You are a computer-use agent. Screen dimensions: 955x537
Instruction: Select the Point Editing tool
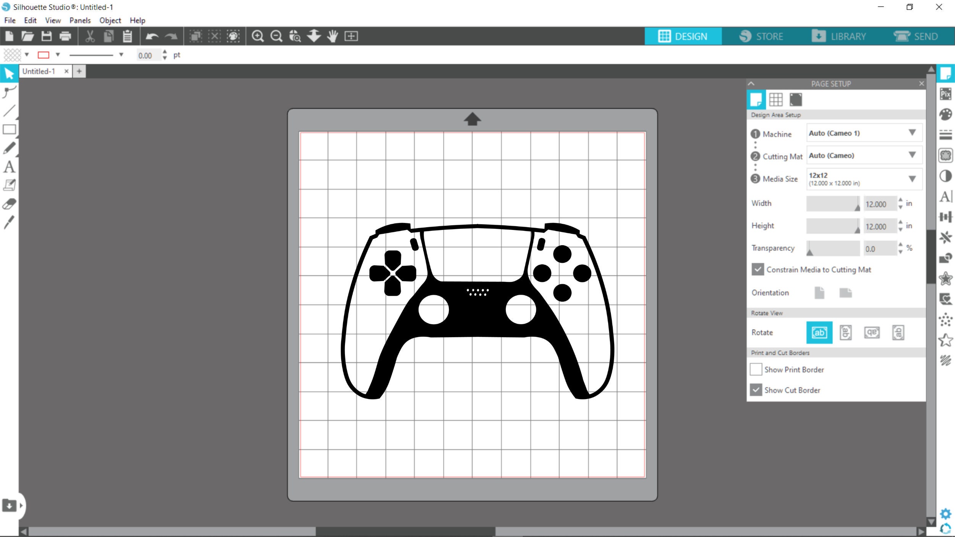tap(9, 92)
